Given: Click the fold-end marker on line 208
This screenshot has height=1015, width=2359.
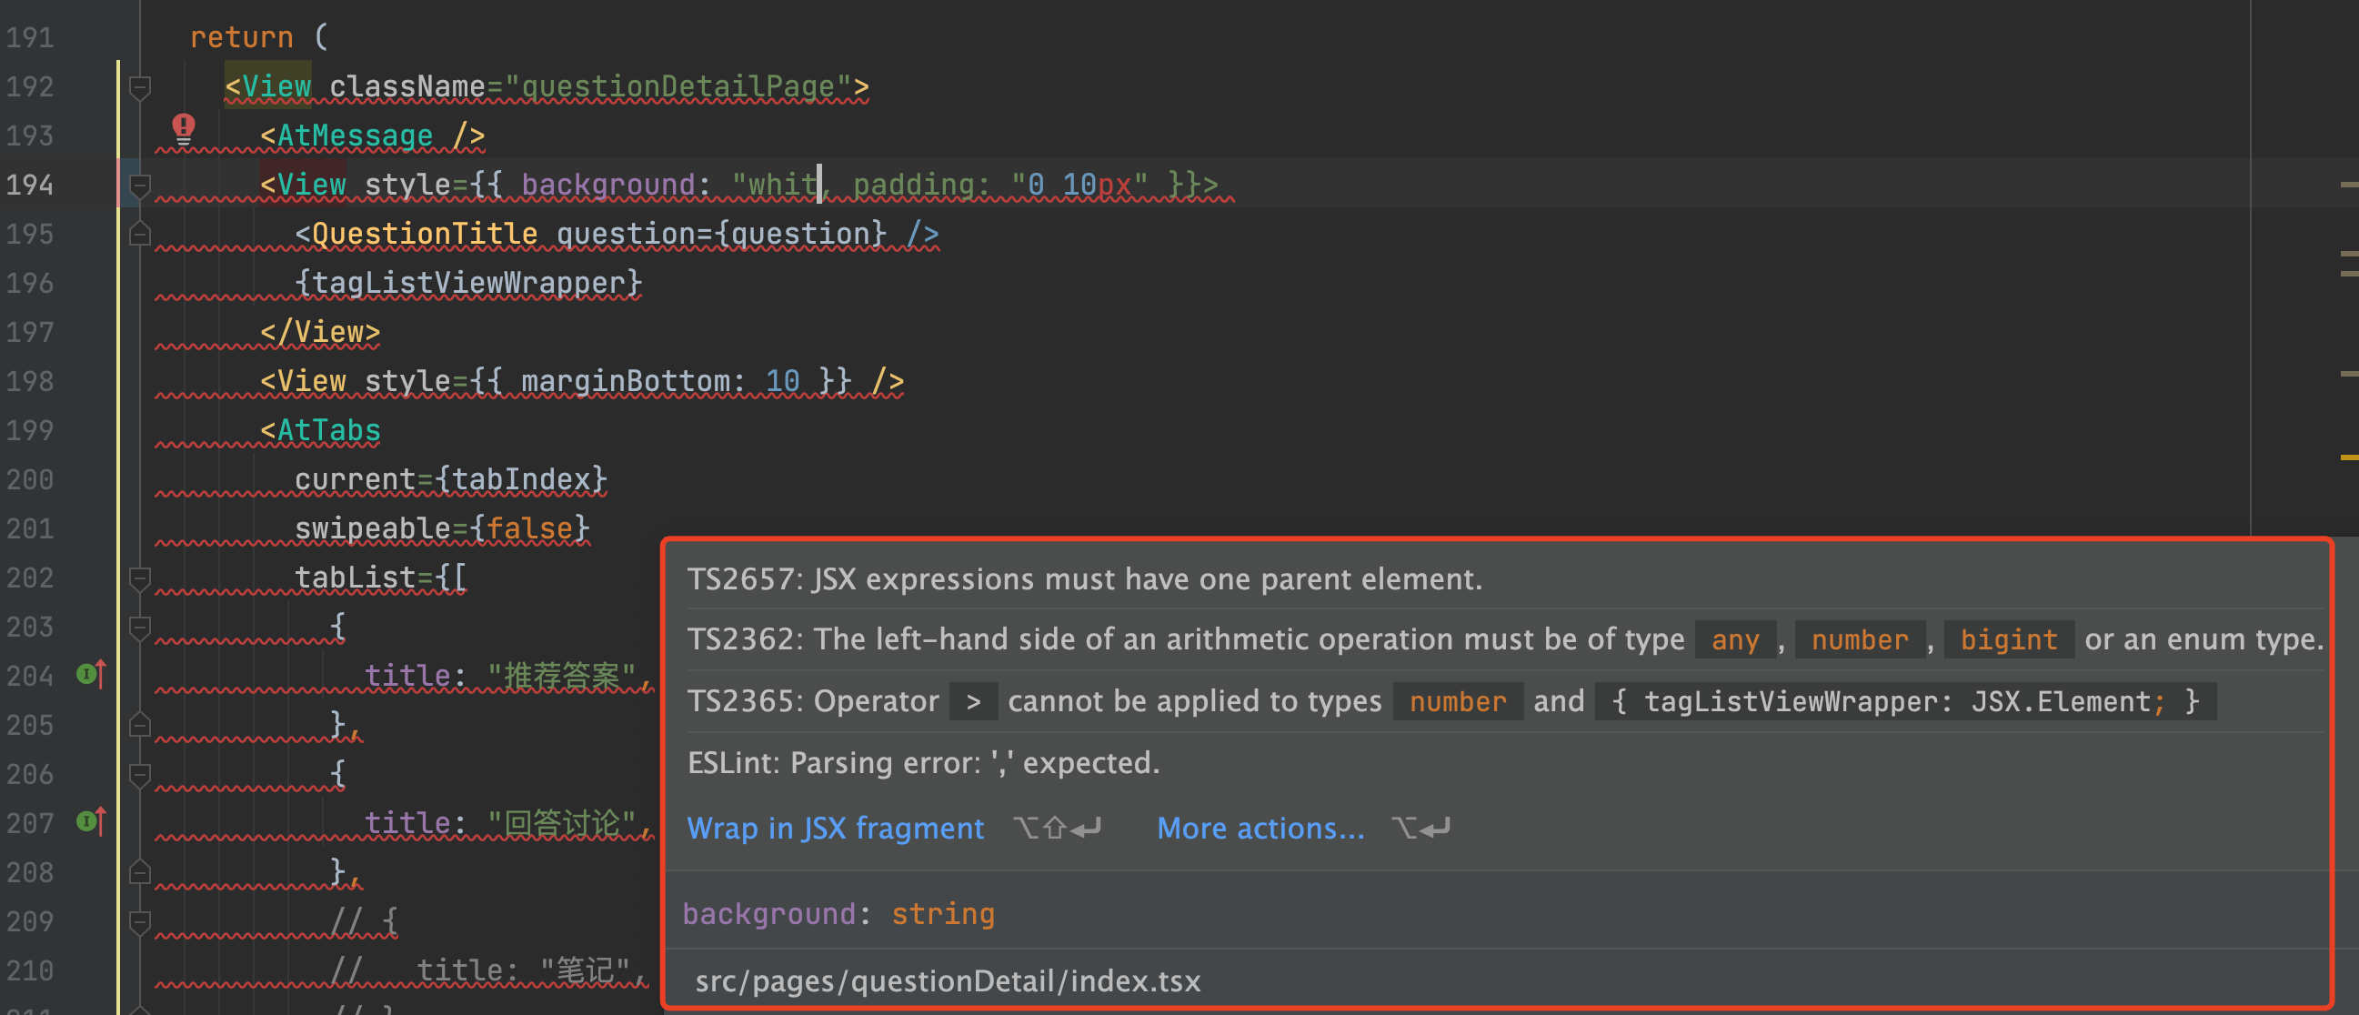Looking at the screenshot, I should tap(139, 873).
